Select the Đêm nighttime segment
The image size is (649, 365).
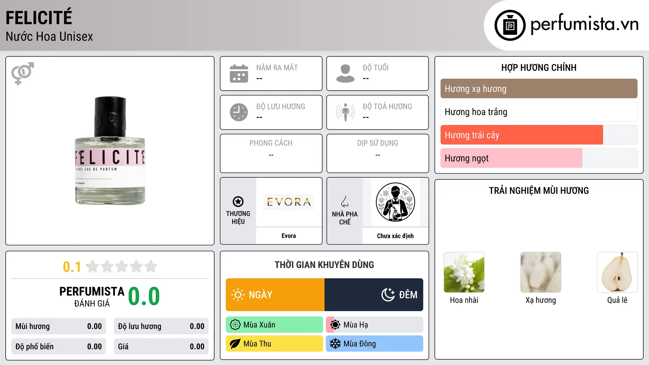point(374,295)
